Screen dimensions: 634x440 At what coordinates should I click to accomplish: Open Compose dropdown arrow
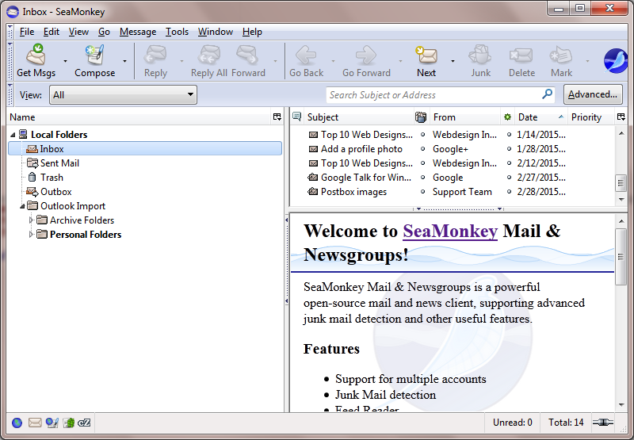click(x=124, y=61)
